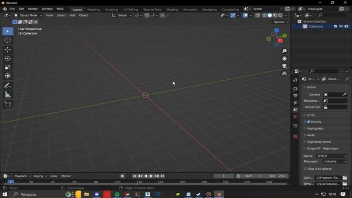Click Windows Start button

5,194
